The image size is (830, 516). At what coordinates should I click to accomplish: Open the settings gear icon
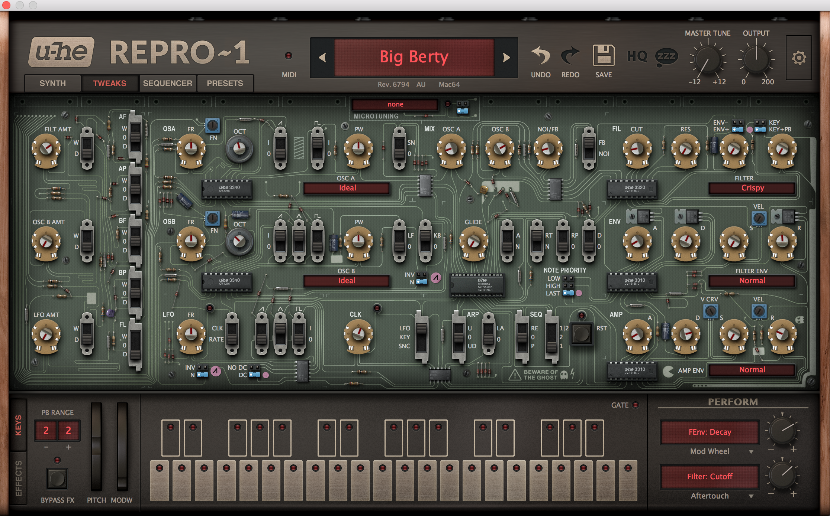[x=799, y=58]
